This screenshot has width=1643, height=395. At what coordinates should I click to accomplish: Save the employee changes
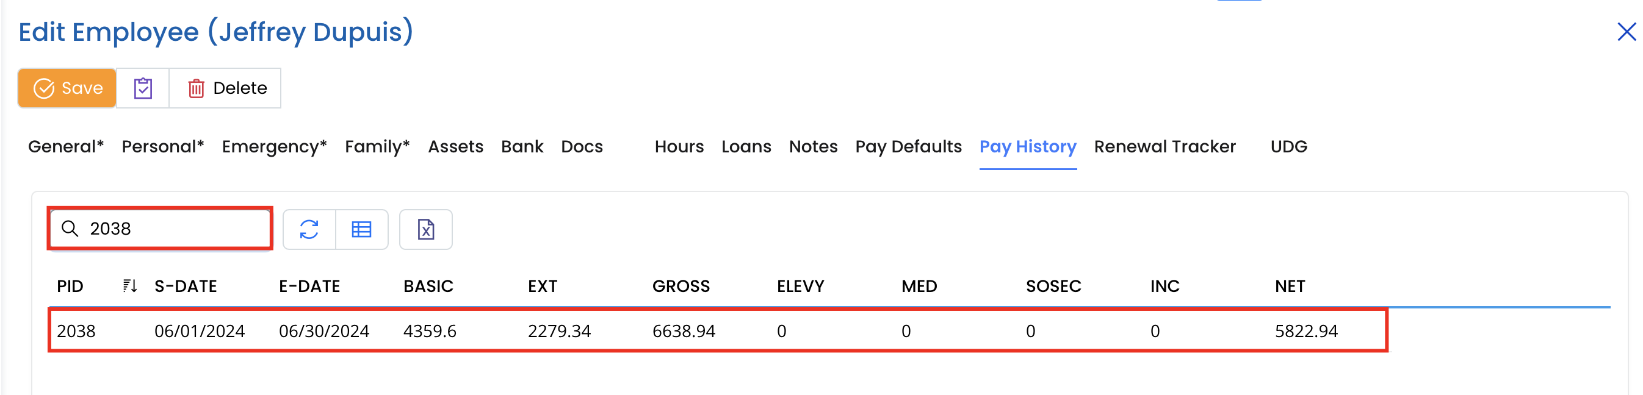coord(68,88)
